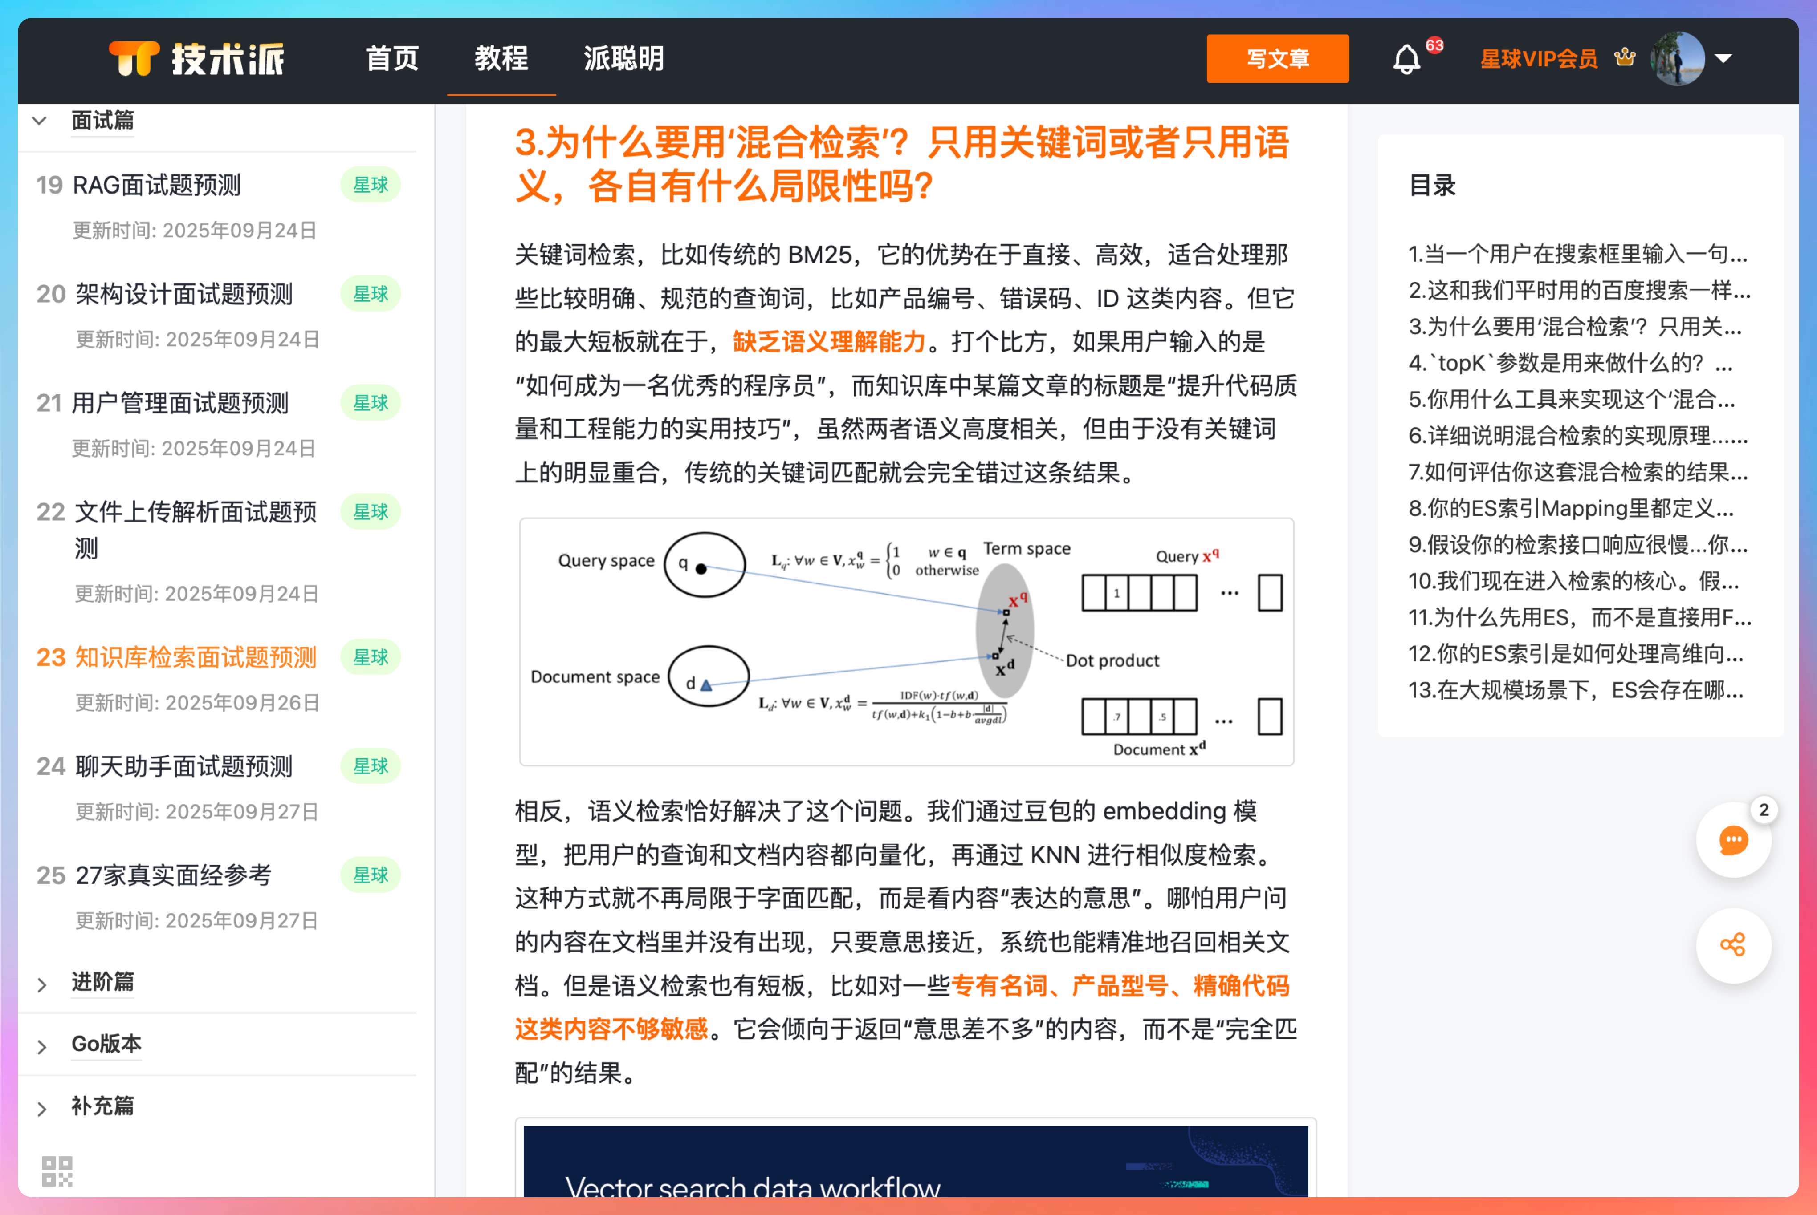Go to the 首页 nav tab
Image resolution: width=1817 pixels, height=1215 pixels.
(x=392, y=59)
